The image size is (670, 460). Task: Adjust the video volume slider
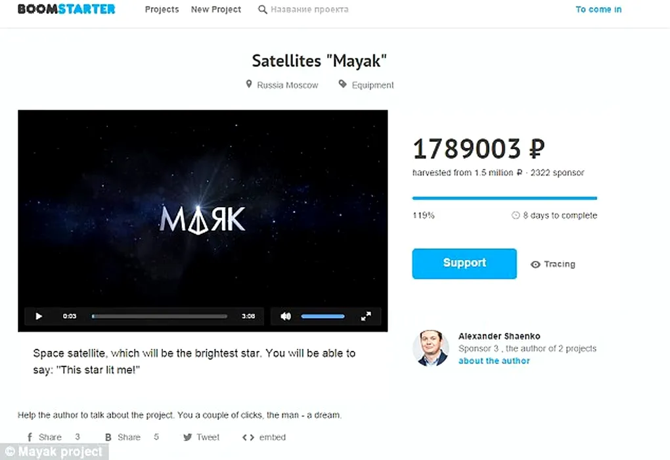click(x=323, y=316)
